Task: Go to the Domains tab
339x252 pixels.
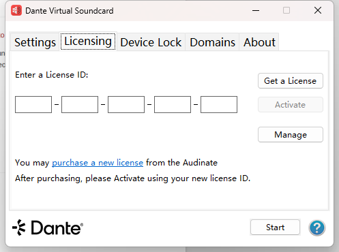Action: tap(212, 42)
